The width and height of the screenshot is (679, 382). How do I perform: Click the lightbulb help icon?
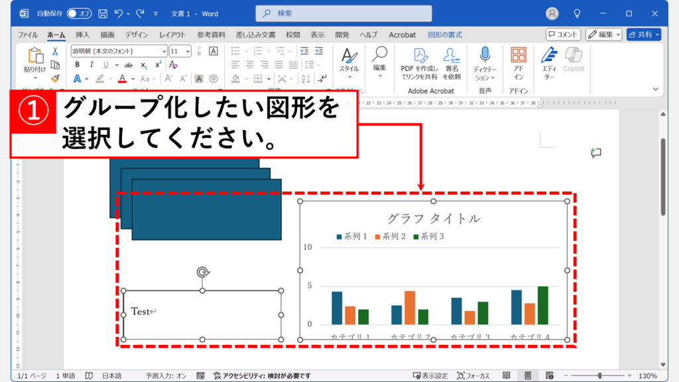pos(577,13)
